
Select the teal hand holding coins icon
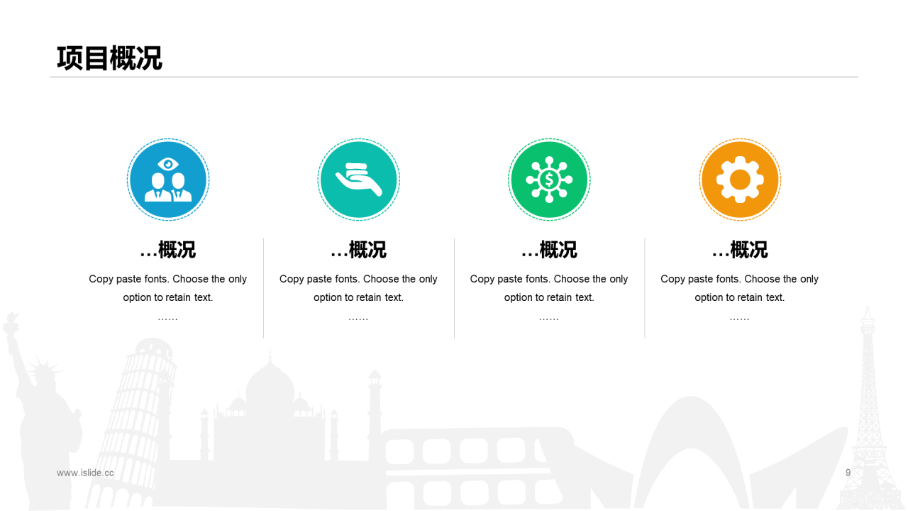(x=358, y=180)
